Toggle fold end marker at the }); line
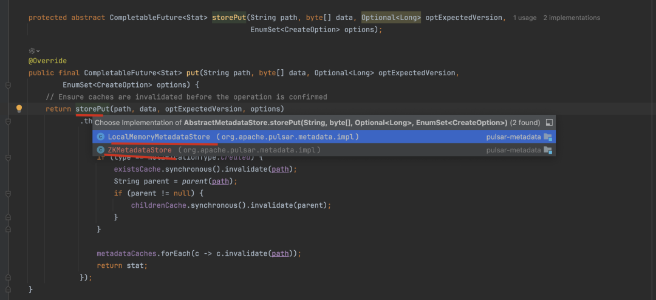 coord(7,278)
